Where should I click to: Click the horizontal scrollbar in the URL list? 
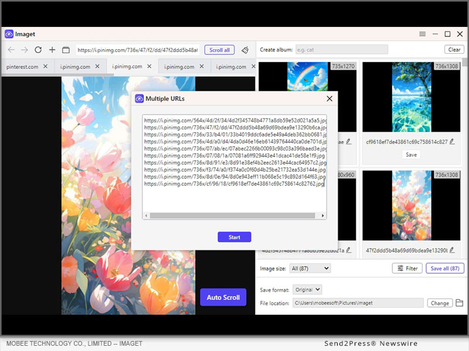pyautogui.click(x=235, y=216)
